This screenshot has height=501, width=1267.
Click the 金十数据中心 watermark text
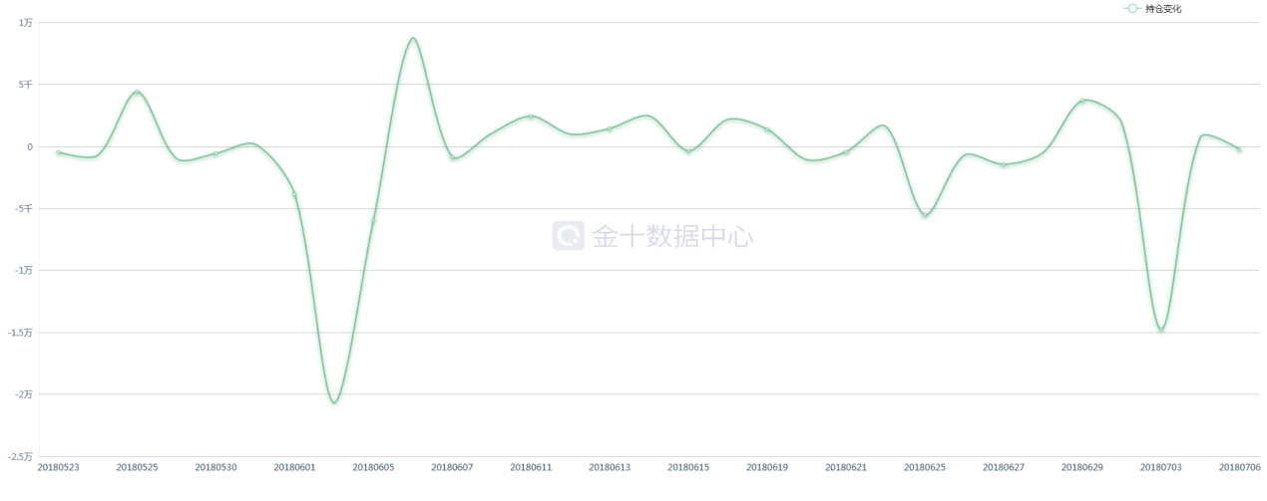(671, 236)
